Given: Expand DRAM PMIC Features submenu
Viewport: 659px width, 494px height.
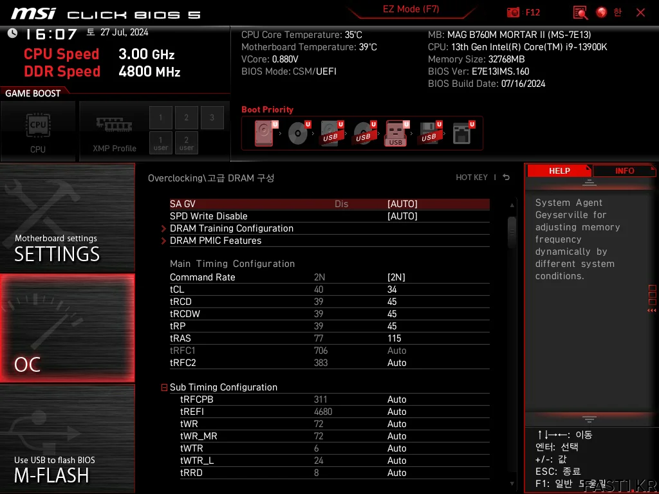Looking at the screenshot, I should coord(215,241).
